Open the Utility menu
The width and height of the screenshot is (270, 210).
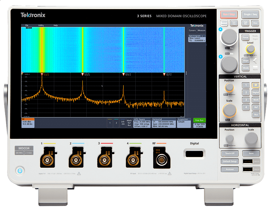41,25
